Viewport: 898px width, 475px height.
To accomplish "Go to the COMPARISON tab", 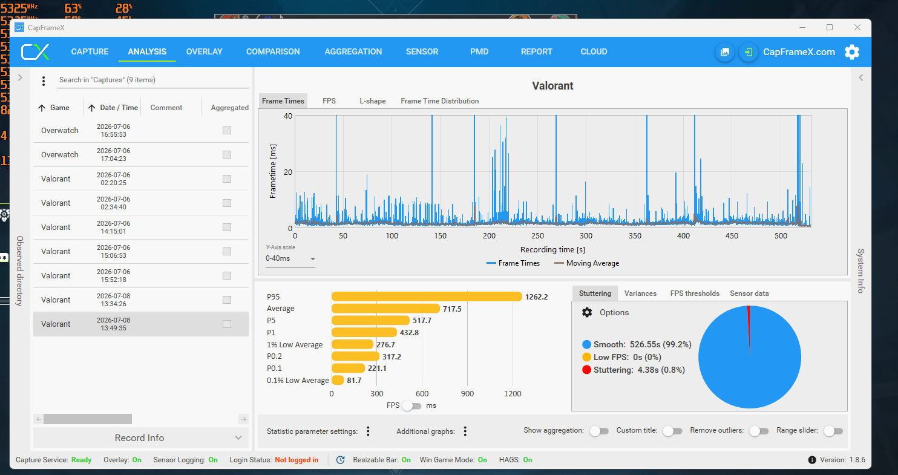I will click(273, 52).
